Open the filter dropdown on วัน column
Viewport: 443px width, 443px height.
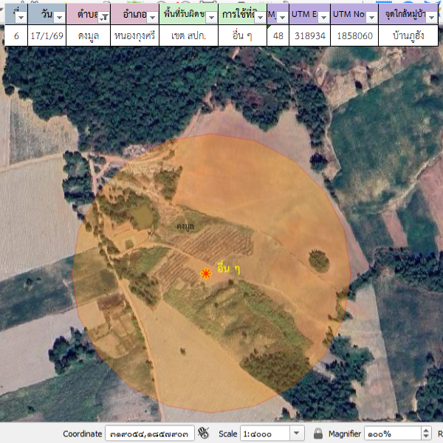point(59,17)
